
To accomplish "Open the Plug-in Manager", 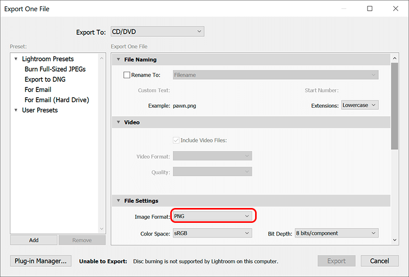I will [x=41, y=261].
